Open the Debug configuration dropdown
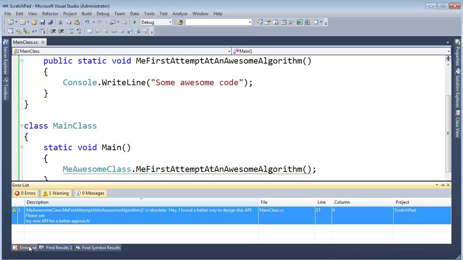463x260 pixels. pos(170,22)
